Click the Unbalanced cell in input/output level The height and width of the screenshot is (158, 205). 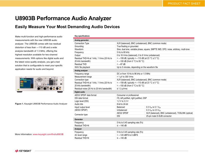coord(122,110)
